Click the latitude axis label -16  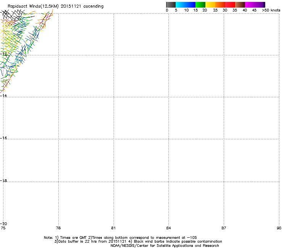click(x=3, y=138)
